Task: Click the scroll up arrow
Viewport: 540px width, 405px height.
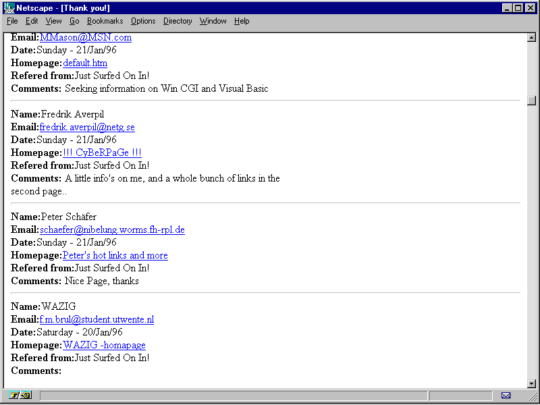Action: click(x=531, y=37)
